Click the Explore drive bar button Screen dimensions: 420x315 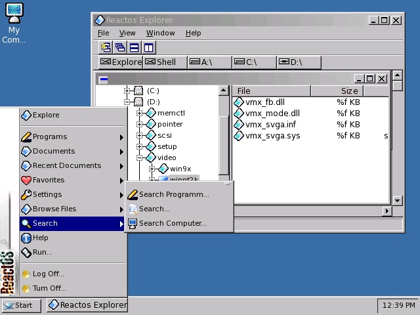(121, 62)
